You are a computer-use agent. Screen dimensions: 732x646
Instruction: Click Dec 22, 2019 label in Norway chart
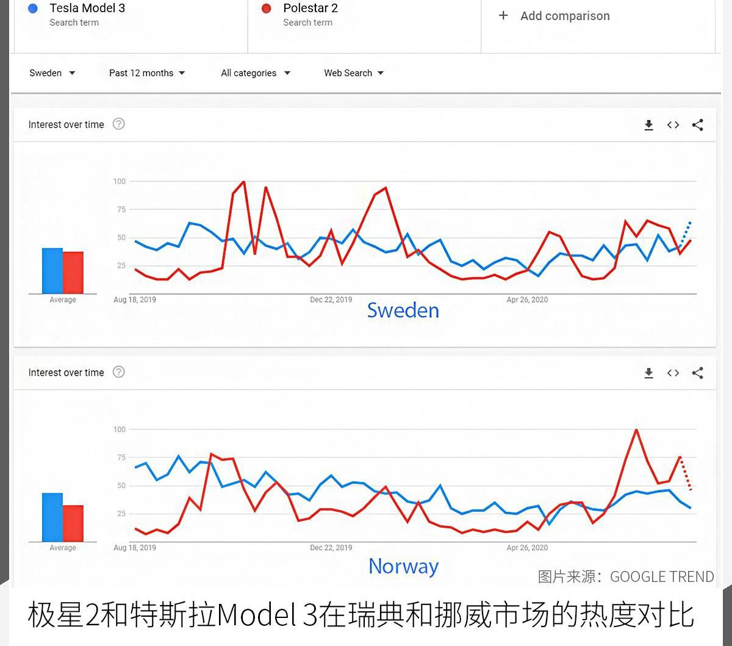[x=331, y=548]
